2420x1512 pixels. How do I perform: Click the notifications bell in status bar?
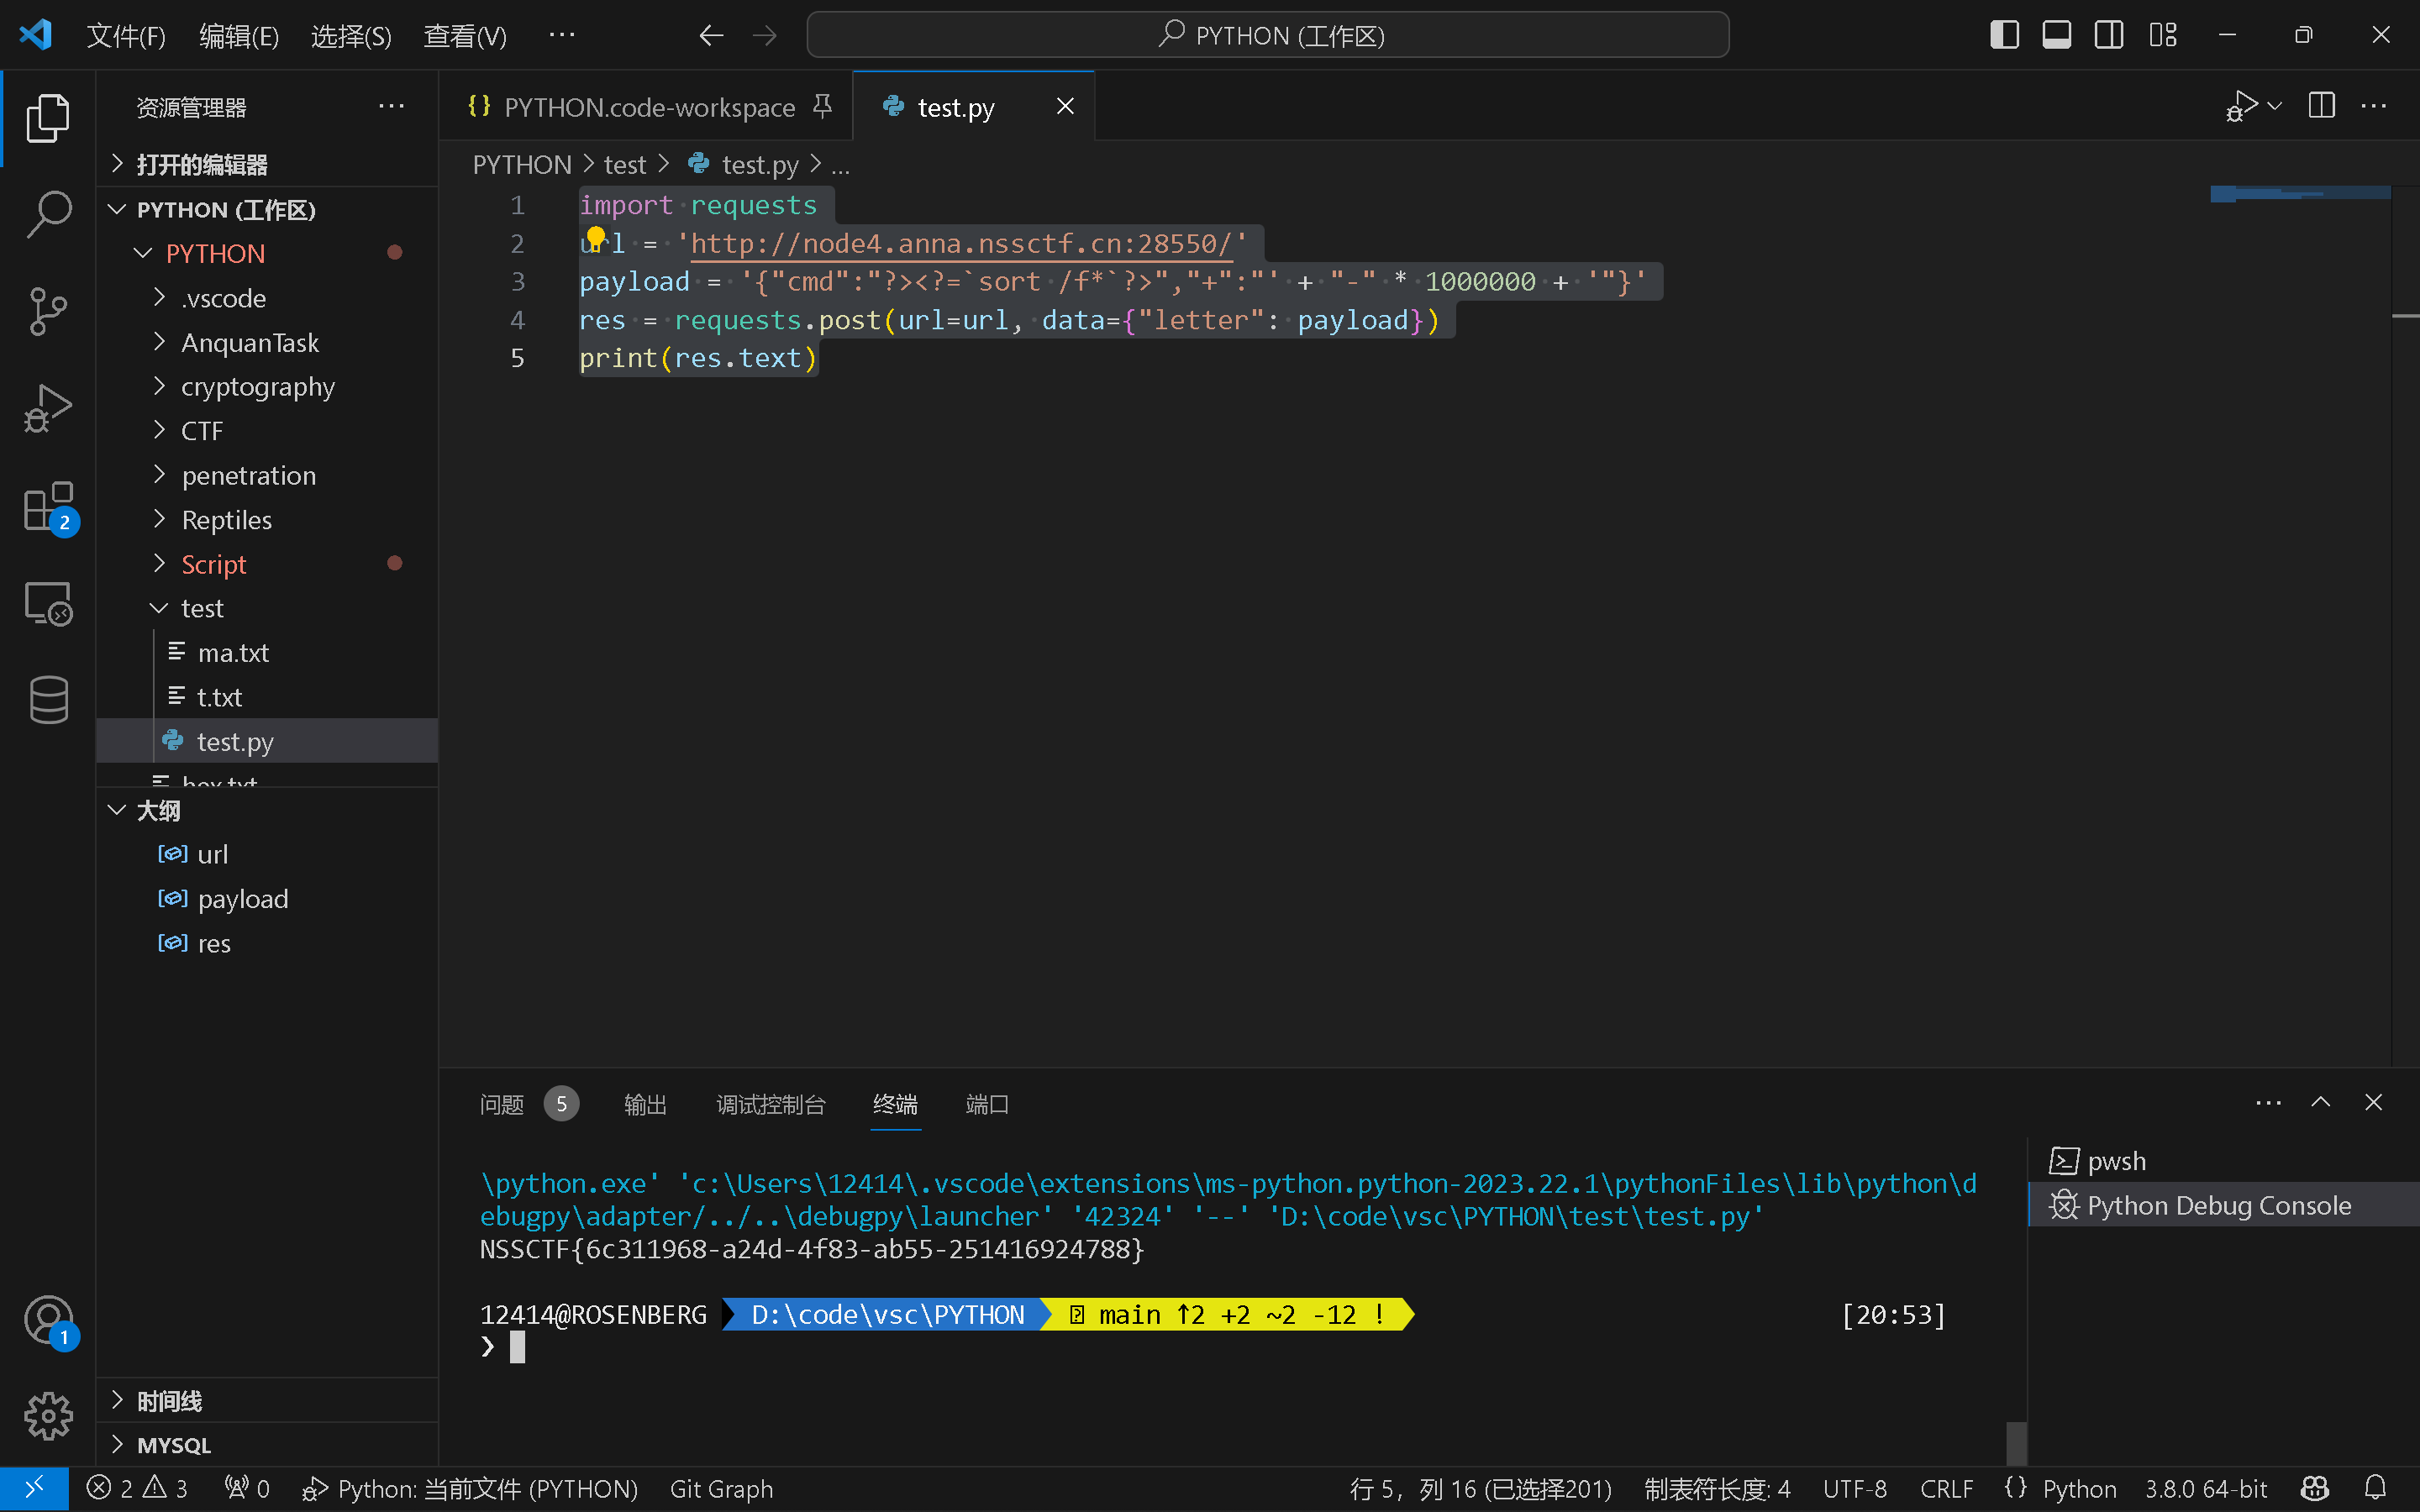[x=2375, y=1488]
